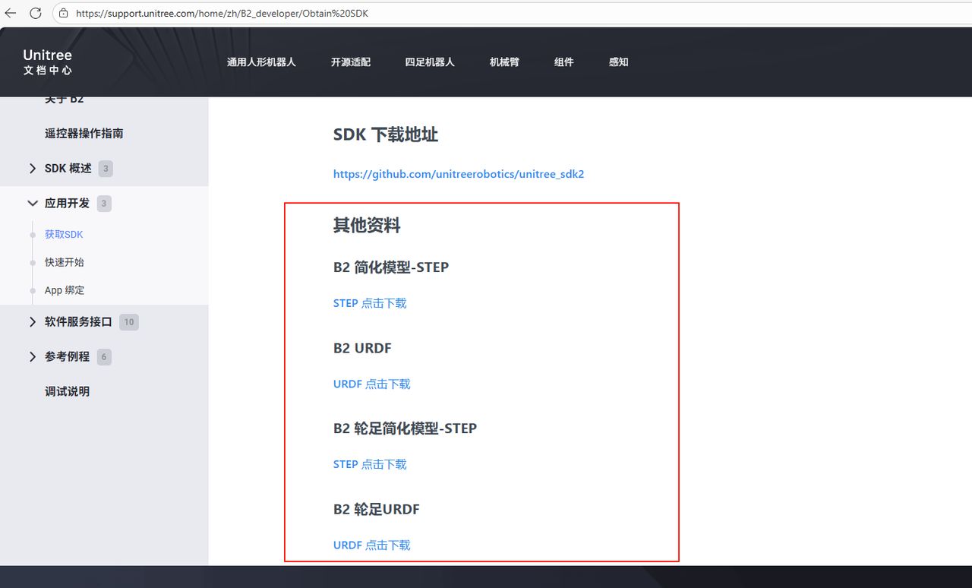Select 获取SDK in the sidebar
This screenshot has height=588, width=972.
coord(64,235)
